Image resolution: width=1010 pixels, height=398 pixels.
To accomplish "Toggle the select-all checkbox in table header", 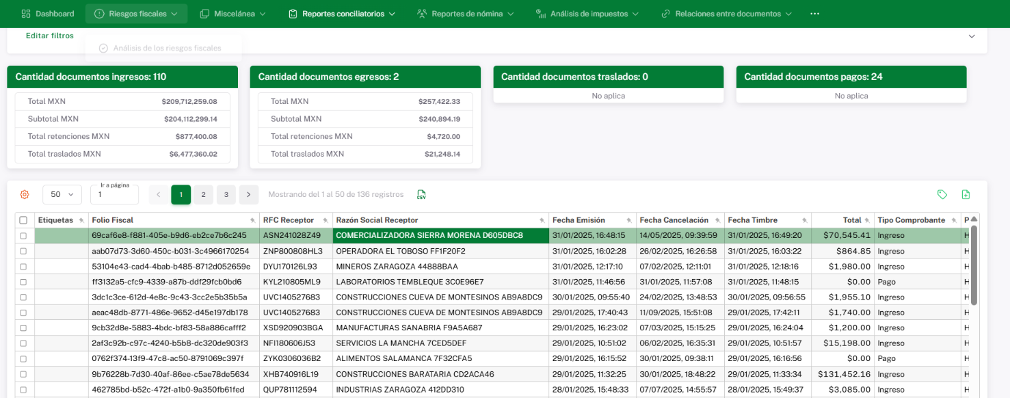I will pos(23,220).
